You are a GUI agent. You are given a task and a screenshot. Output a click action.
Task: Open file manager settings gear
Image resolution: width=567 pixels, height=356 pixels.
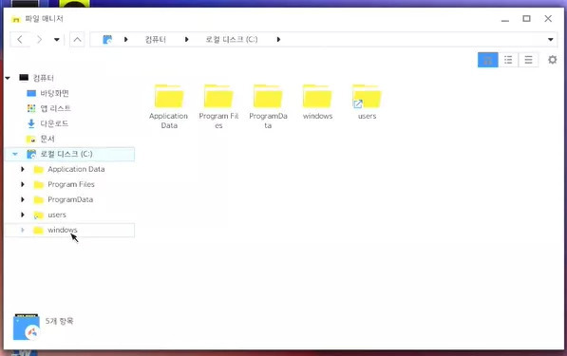[x=552, y=60]
